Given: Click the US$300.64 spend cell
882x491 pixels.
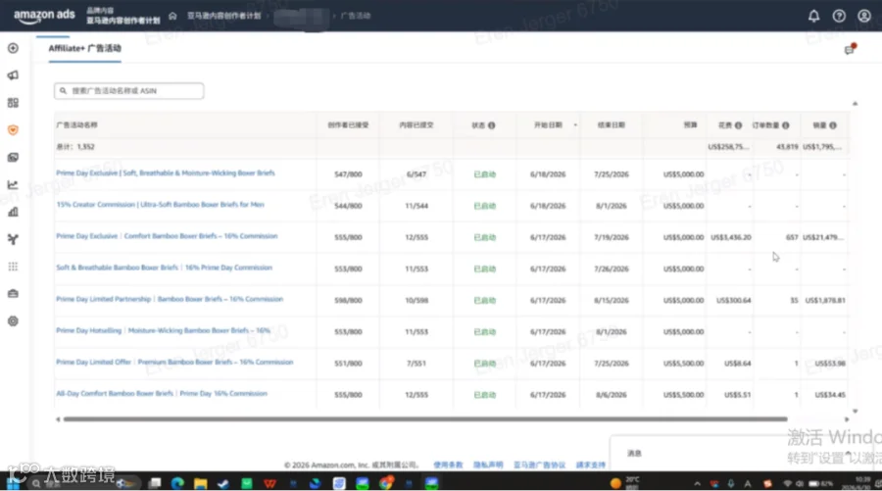Looking at the screenshot, I should [733, 300].
